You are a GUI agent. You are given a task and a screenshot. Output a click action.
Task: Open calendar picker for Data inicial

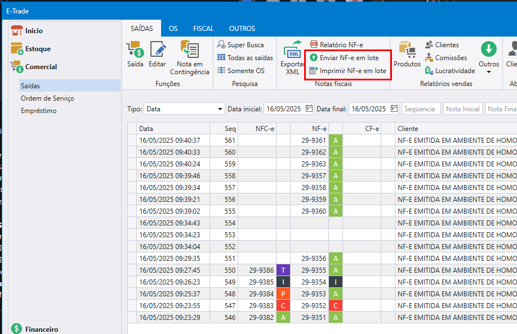pyautogui.click(x=309, y=109)
